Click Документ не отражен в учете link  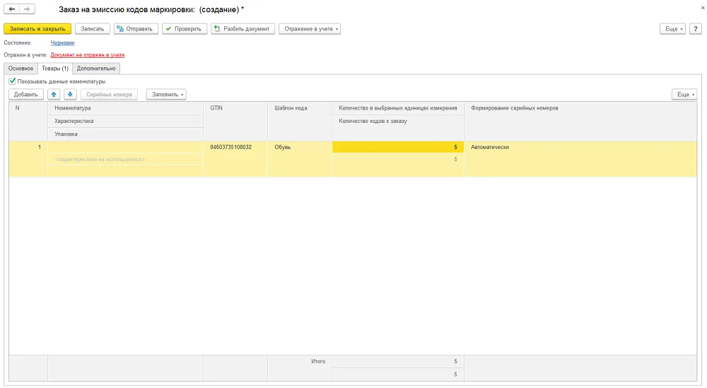pos(88,55)
